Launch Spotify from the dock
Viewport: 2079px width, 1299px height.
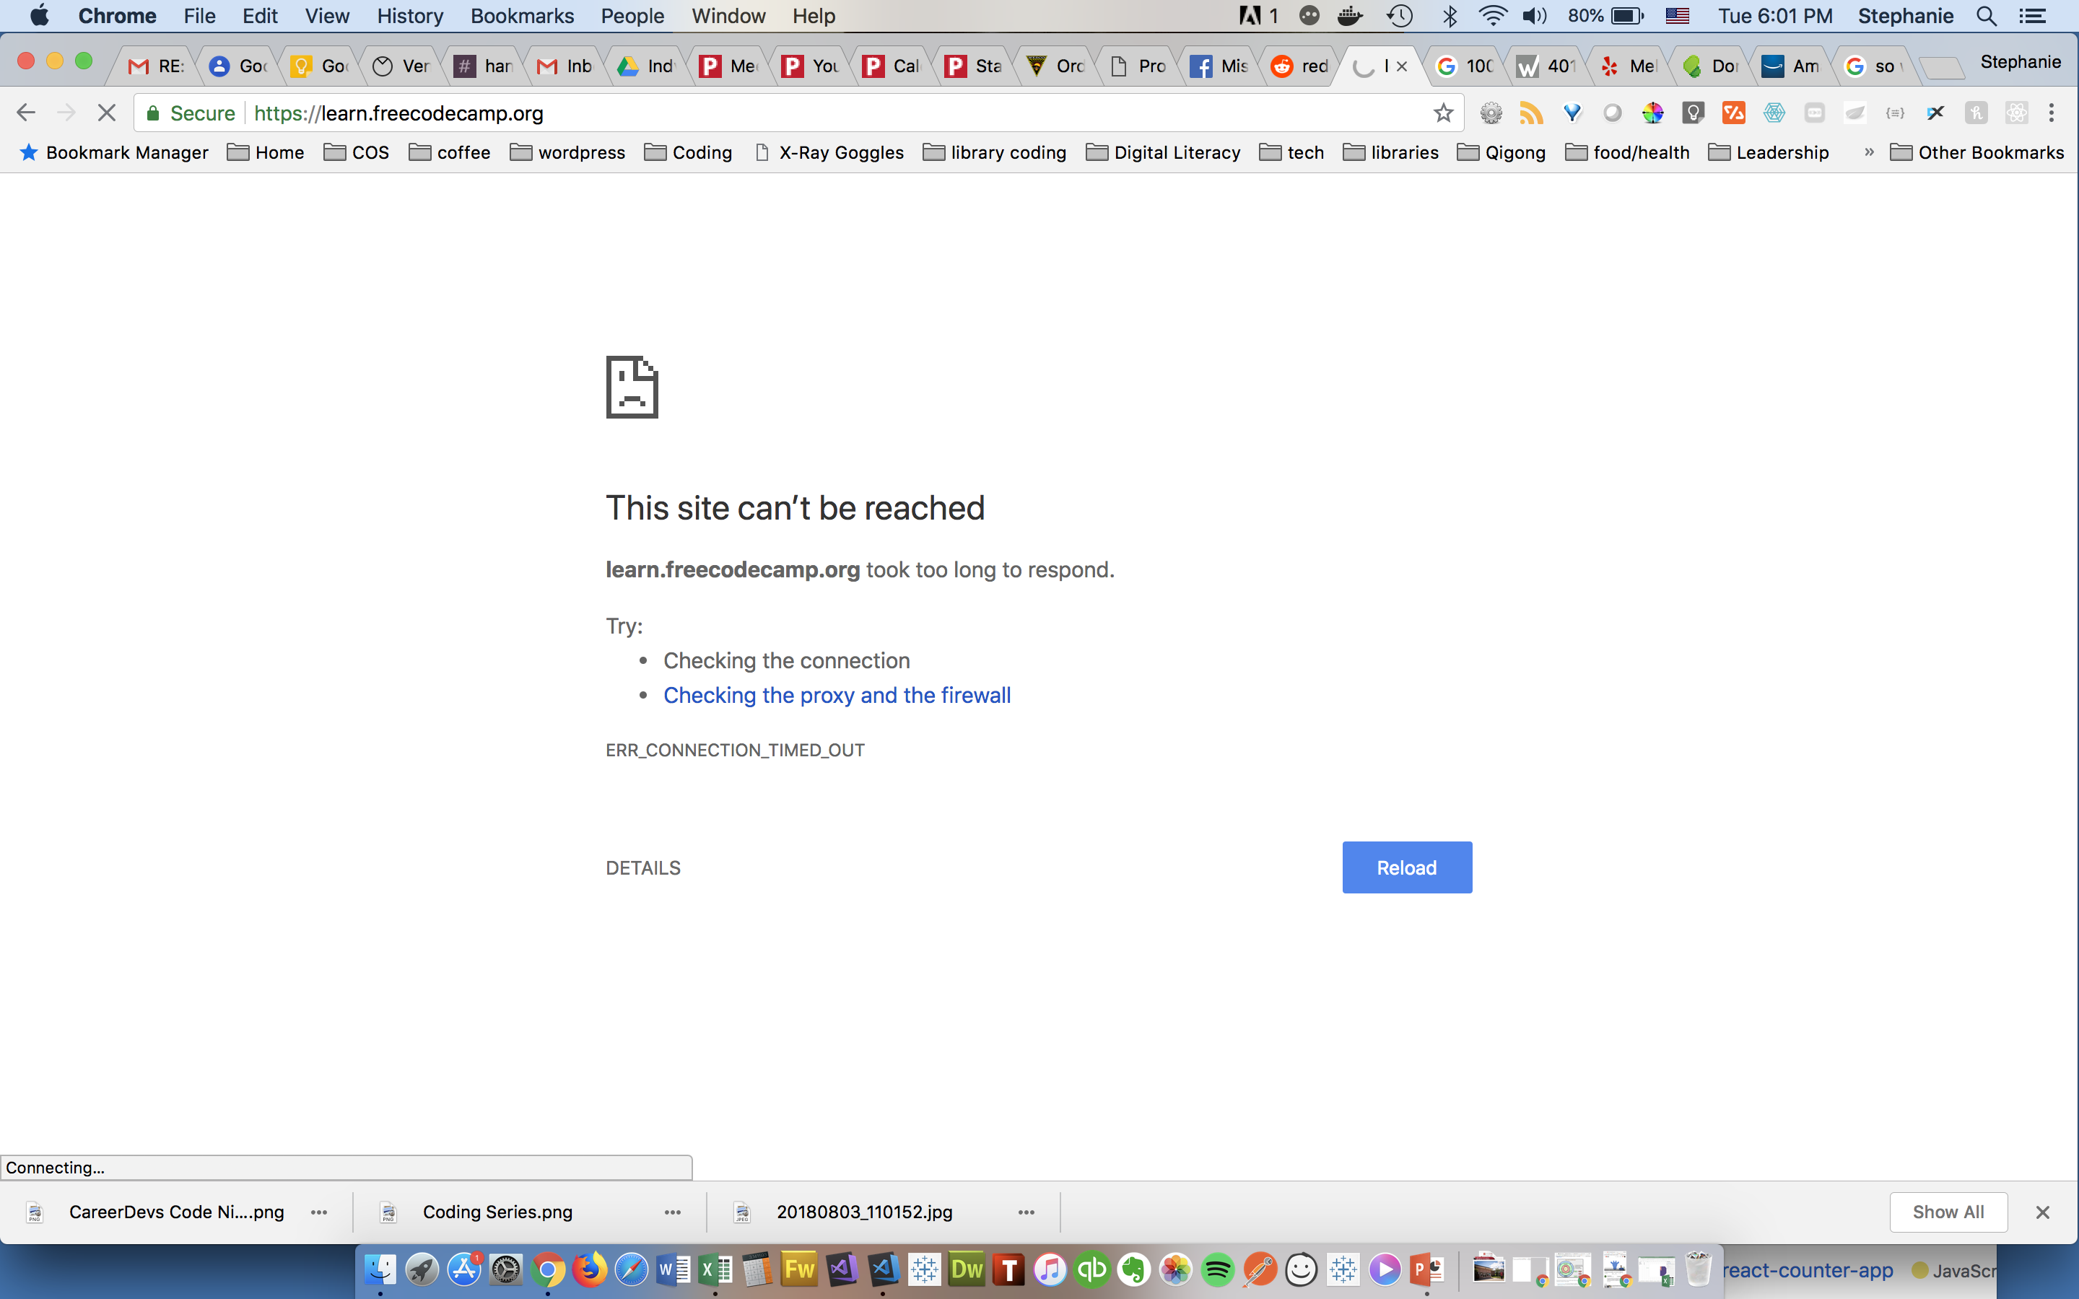[x=1219, y=1270]
